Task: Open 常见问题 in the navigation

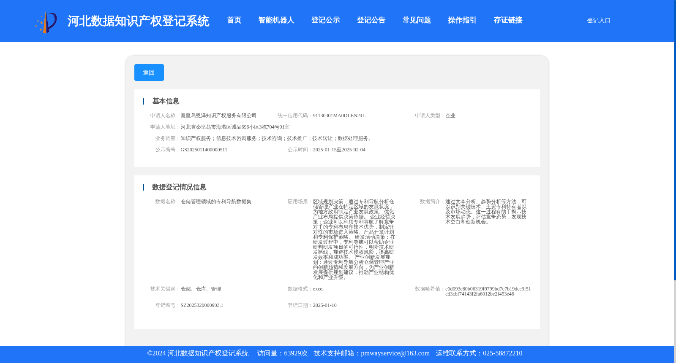Action: click(x=417, y=20)
